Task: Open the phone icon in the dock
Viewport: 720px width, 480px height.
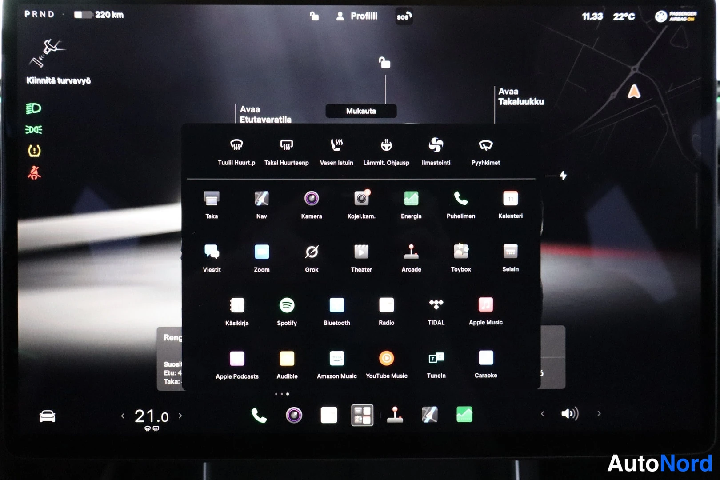Action: pyautogui.click(x=259, y=416)
